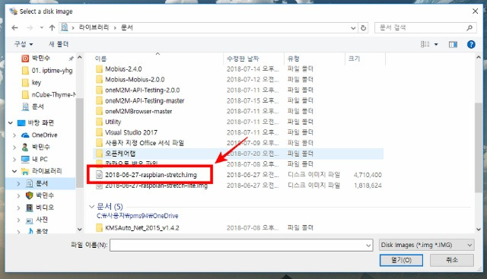Screen dimensions: 487x279
Task: Toggle the preview pane icon
Action: [453, 44]
